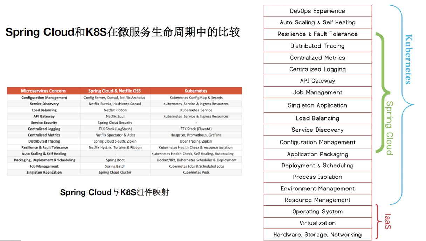The width and height of the screenshot is (426, 241).
Task: Click the 'Centralized Metrics' stack box
Action: click(x=317, y=58)
